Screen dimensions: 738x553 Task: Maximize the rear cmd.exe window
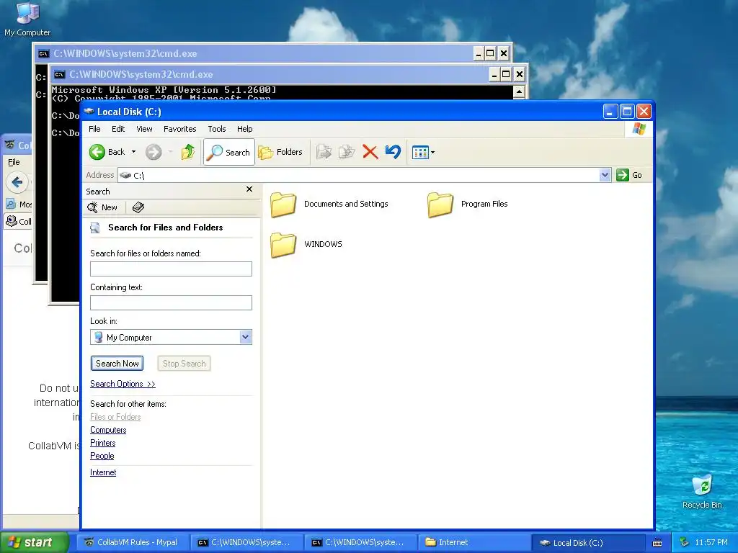(x=490, y=53)
